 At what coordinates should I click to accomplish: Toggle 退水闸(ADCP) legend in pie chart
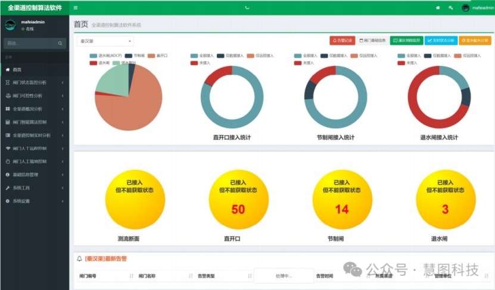pos(105,55)
